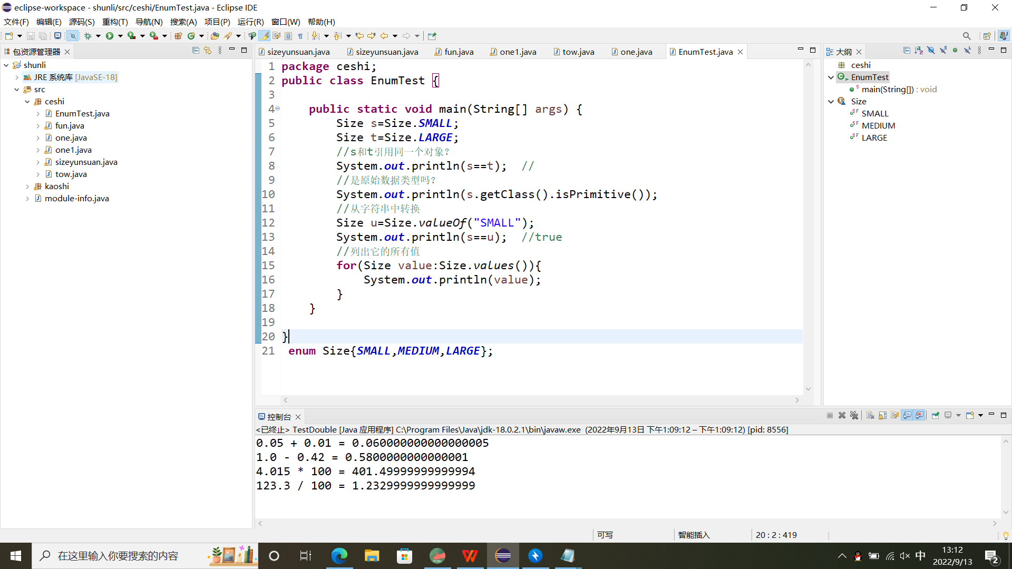Open Microsoft Edge from the taskbar

click(339, 556)
